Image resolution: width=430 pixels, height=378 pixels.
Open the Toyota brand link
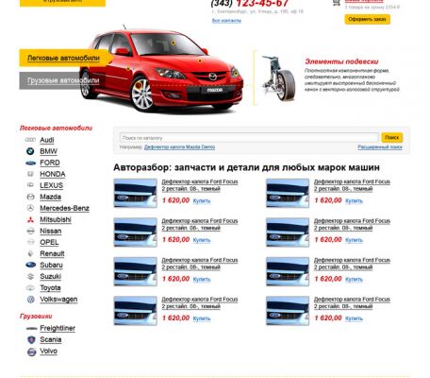click(x=50, y=288)
